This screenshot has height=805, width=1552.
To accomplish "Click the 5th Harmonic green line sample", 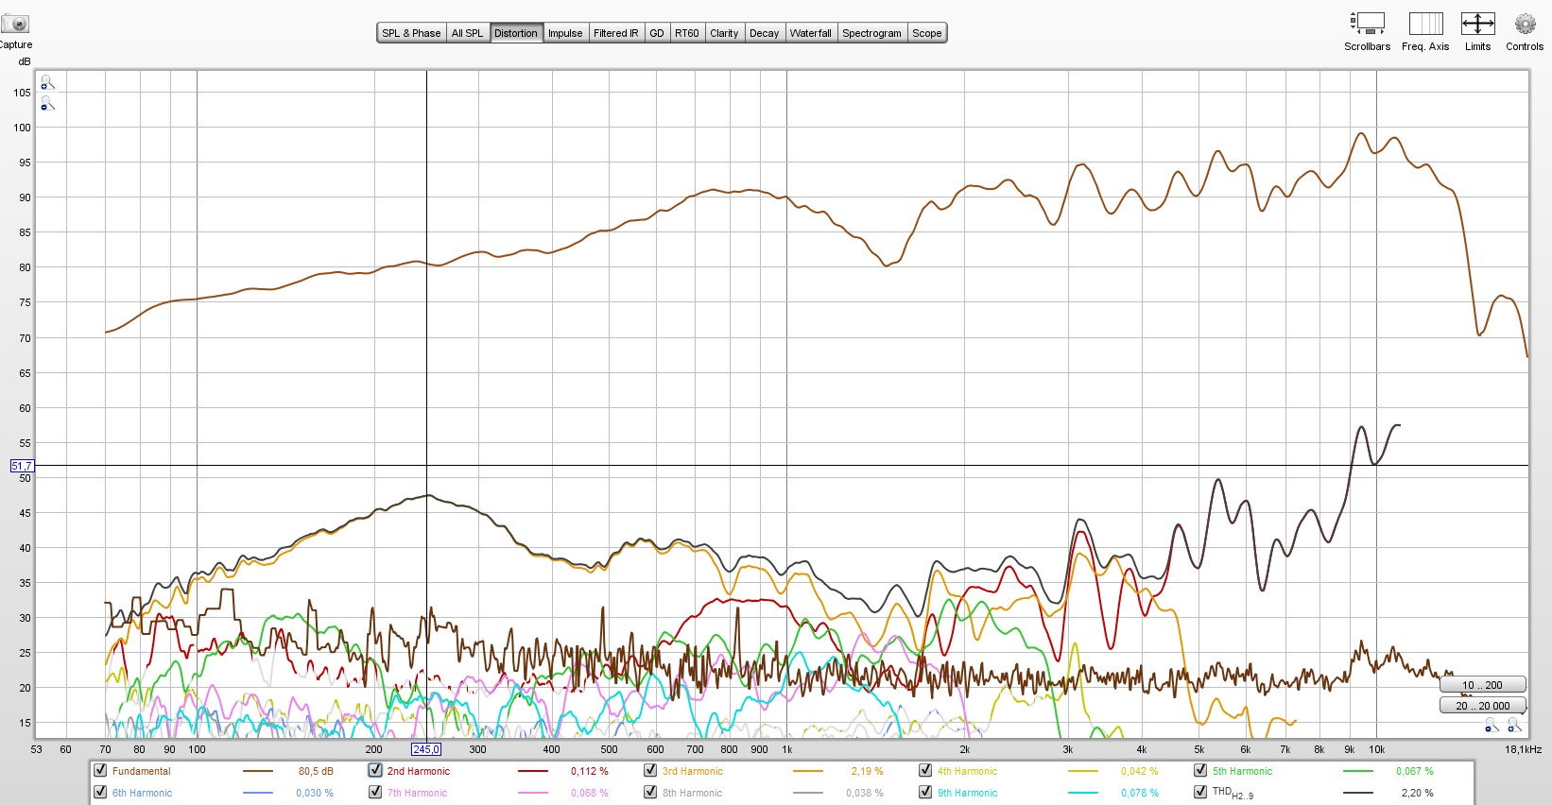I will pos(1358,771).
